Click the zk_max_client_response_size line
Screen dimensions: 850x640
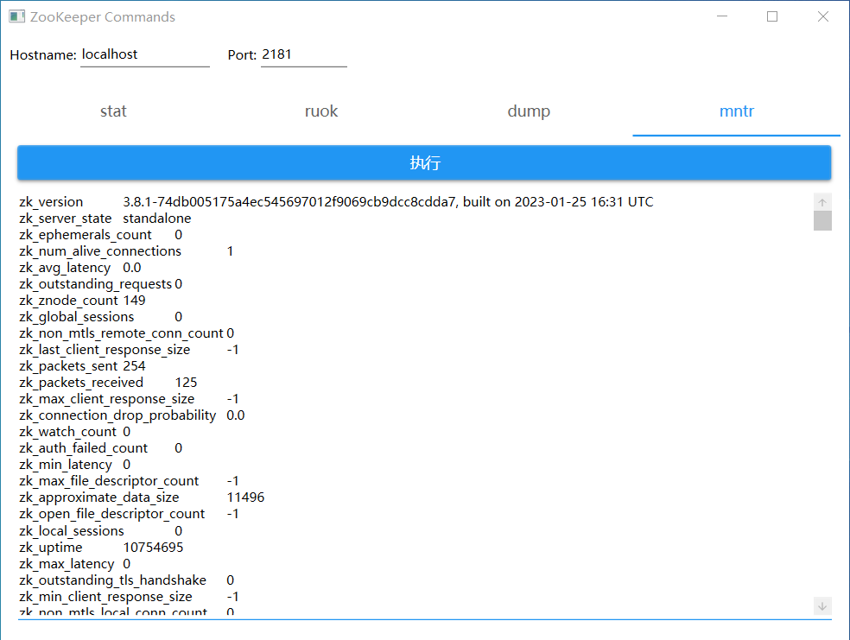[129, 399]
